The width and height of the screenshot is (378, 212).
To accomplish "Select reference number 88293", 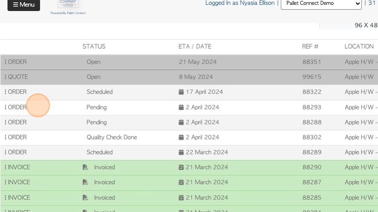I will click(x=312, y=107).
